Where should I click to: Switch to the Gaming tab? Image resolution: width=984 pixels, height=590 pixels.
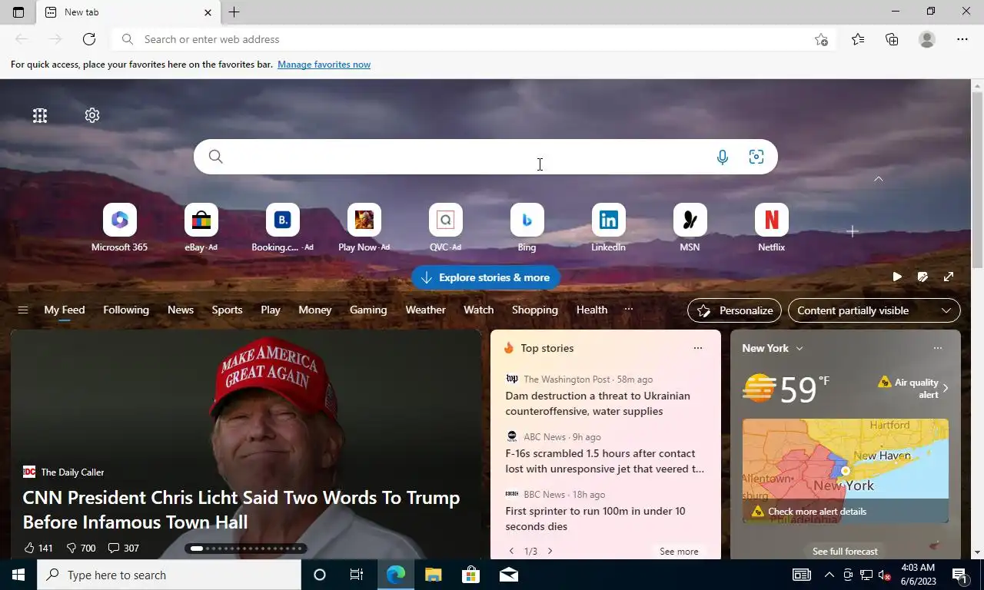(368, 310)
